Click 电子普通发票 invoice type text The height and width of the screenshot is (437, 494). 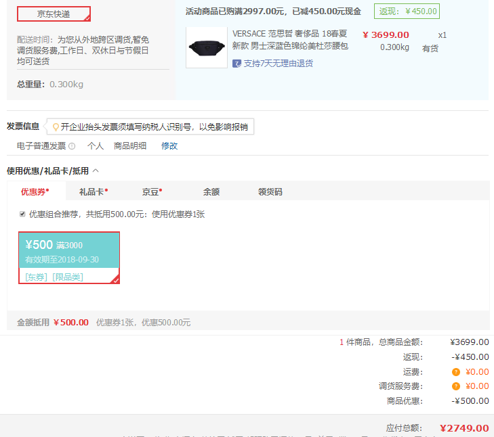pyautogui.click(x=41, y=146)
